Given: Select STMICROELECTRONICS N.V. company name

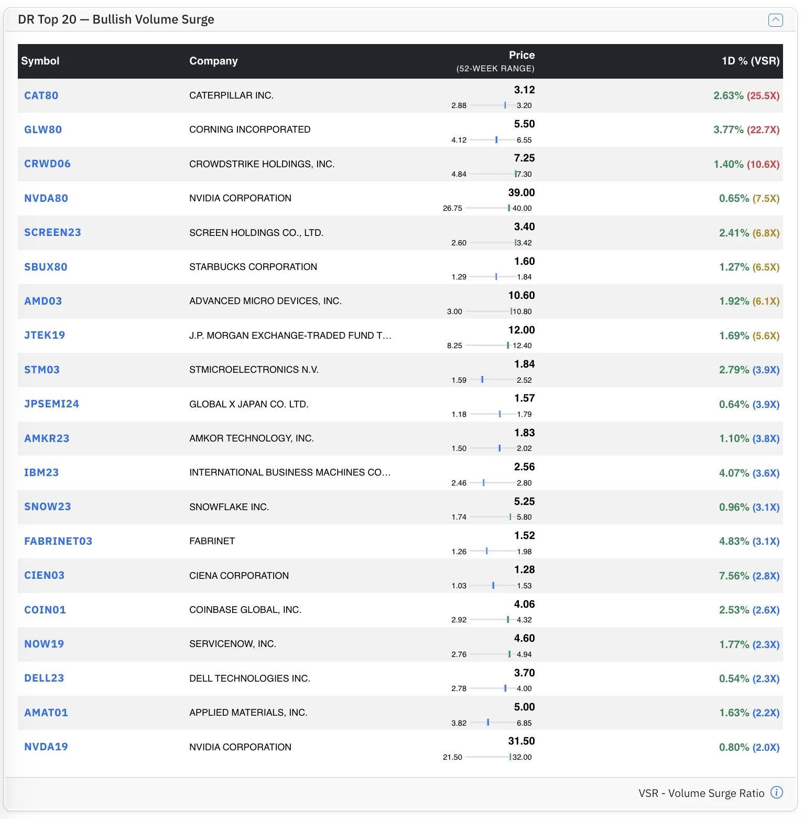Looking at the screenshot, I should click(254, 370).
